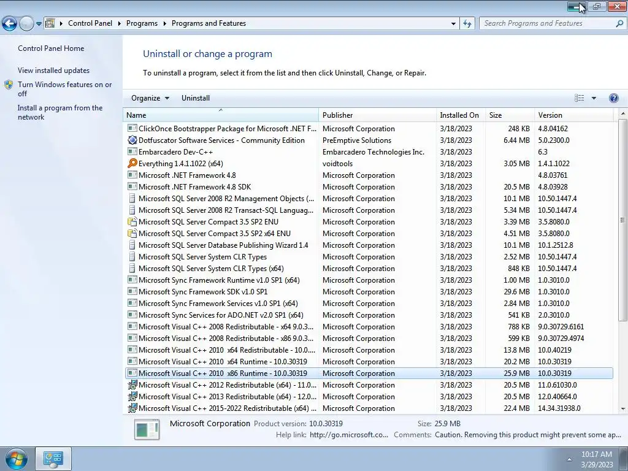Click the Change your view icon
The width and height of the screenshot is (628, 471).
click(579, 98)
